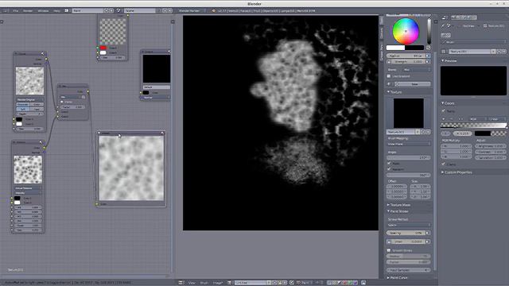The width and height of the screenshot is (509, 286).
Task: Open the File menu
Action: [x=15, y=10]
